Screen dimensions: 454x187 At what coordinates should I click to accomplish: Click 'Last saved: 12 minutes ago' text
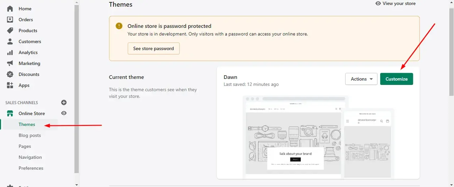(x=251, y=84)
